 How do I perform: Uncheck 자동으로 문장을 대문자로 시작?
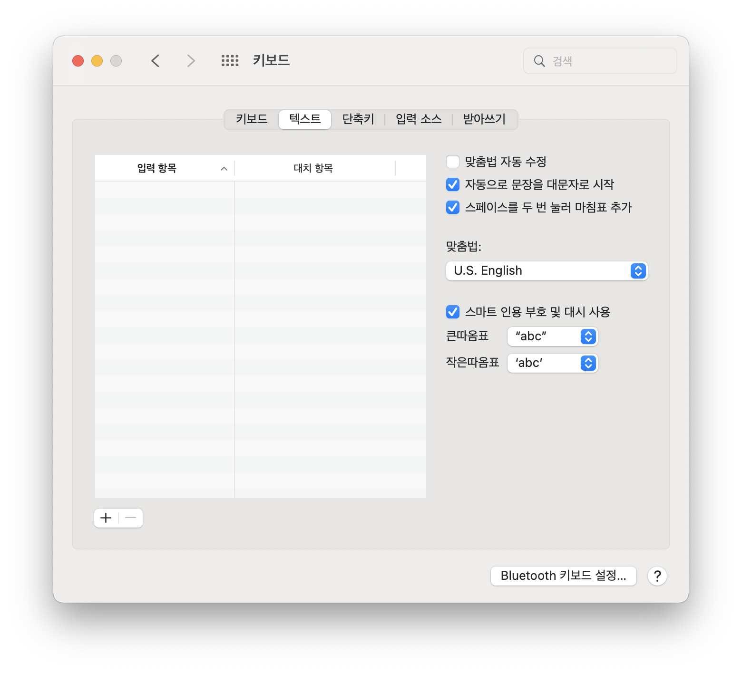(453, 184)
